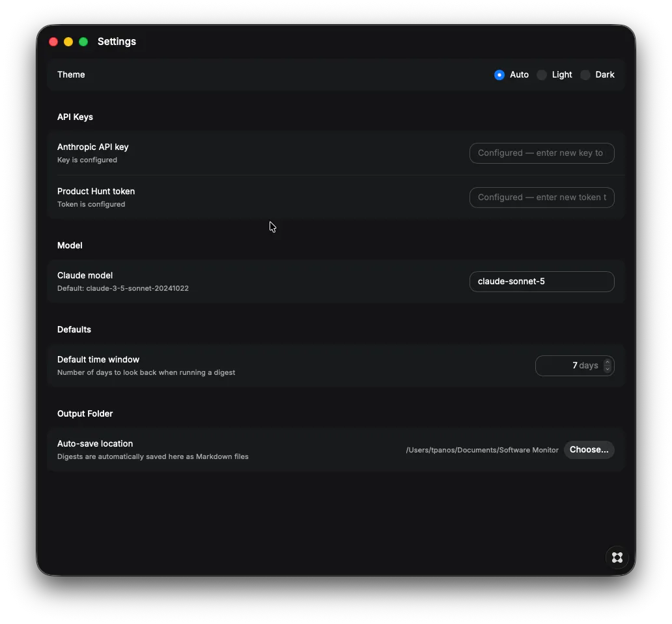Viewport: 672px width, 624px height.
Task: Click the Settings window title
Action: (x=117, y=42)
